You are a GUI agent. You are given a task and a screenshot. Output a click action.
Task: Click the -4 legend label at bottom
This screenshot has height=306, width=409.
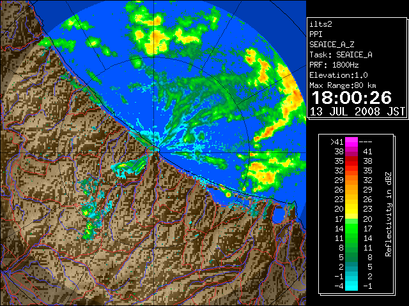click(339, 286)
